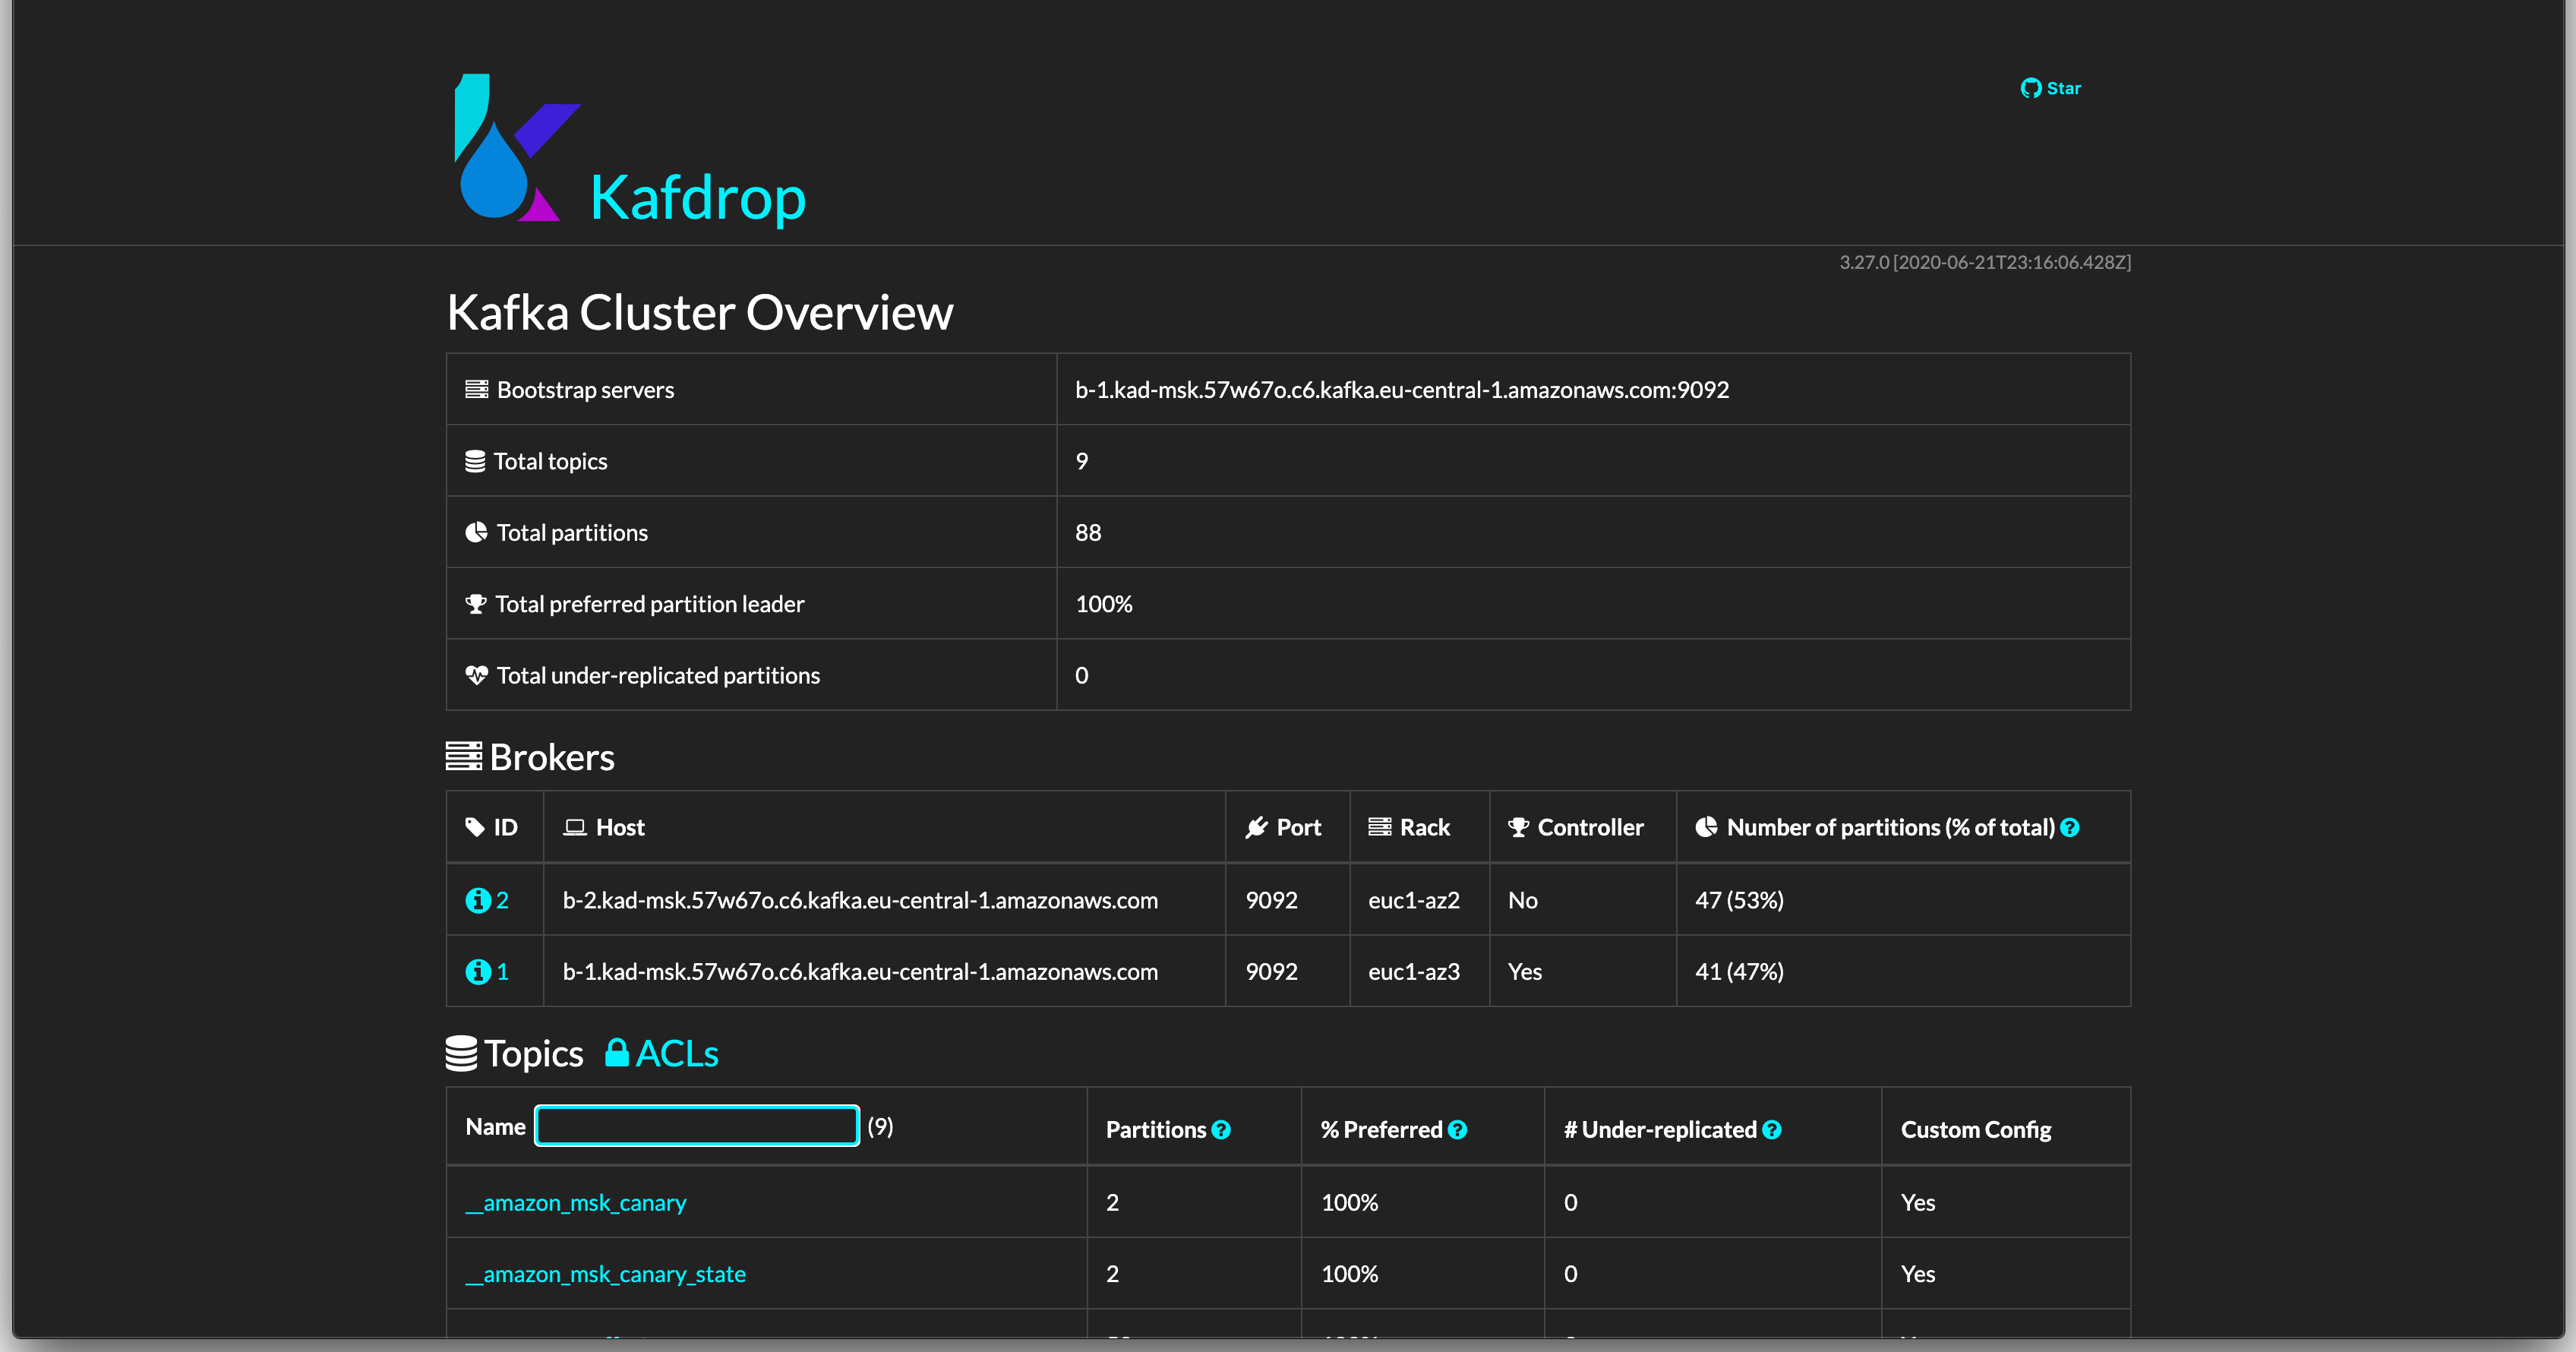Image resolution: width=2576 pixels, height=1352 pixels.
Task: Click the ACLs lock icon
Action: (617, 1052)
